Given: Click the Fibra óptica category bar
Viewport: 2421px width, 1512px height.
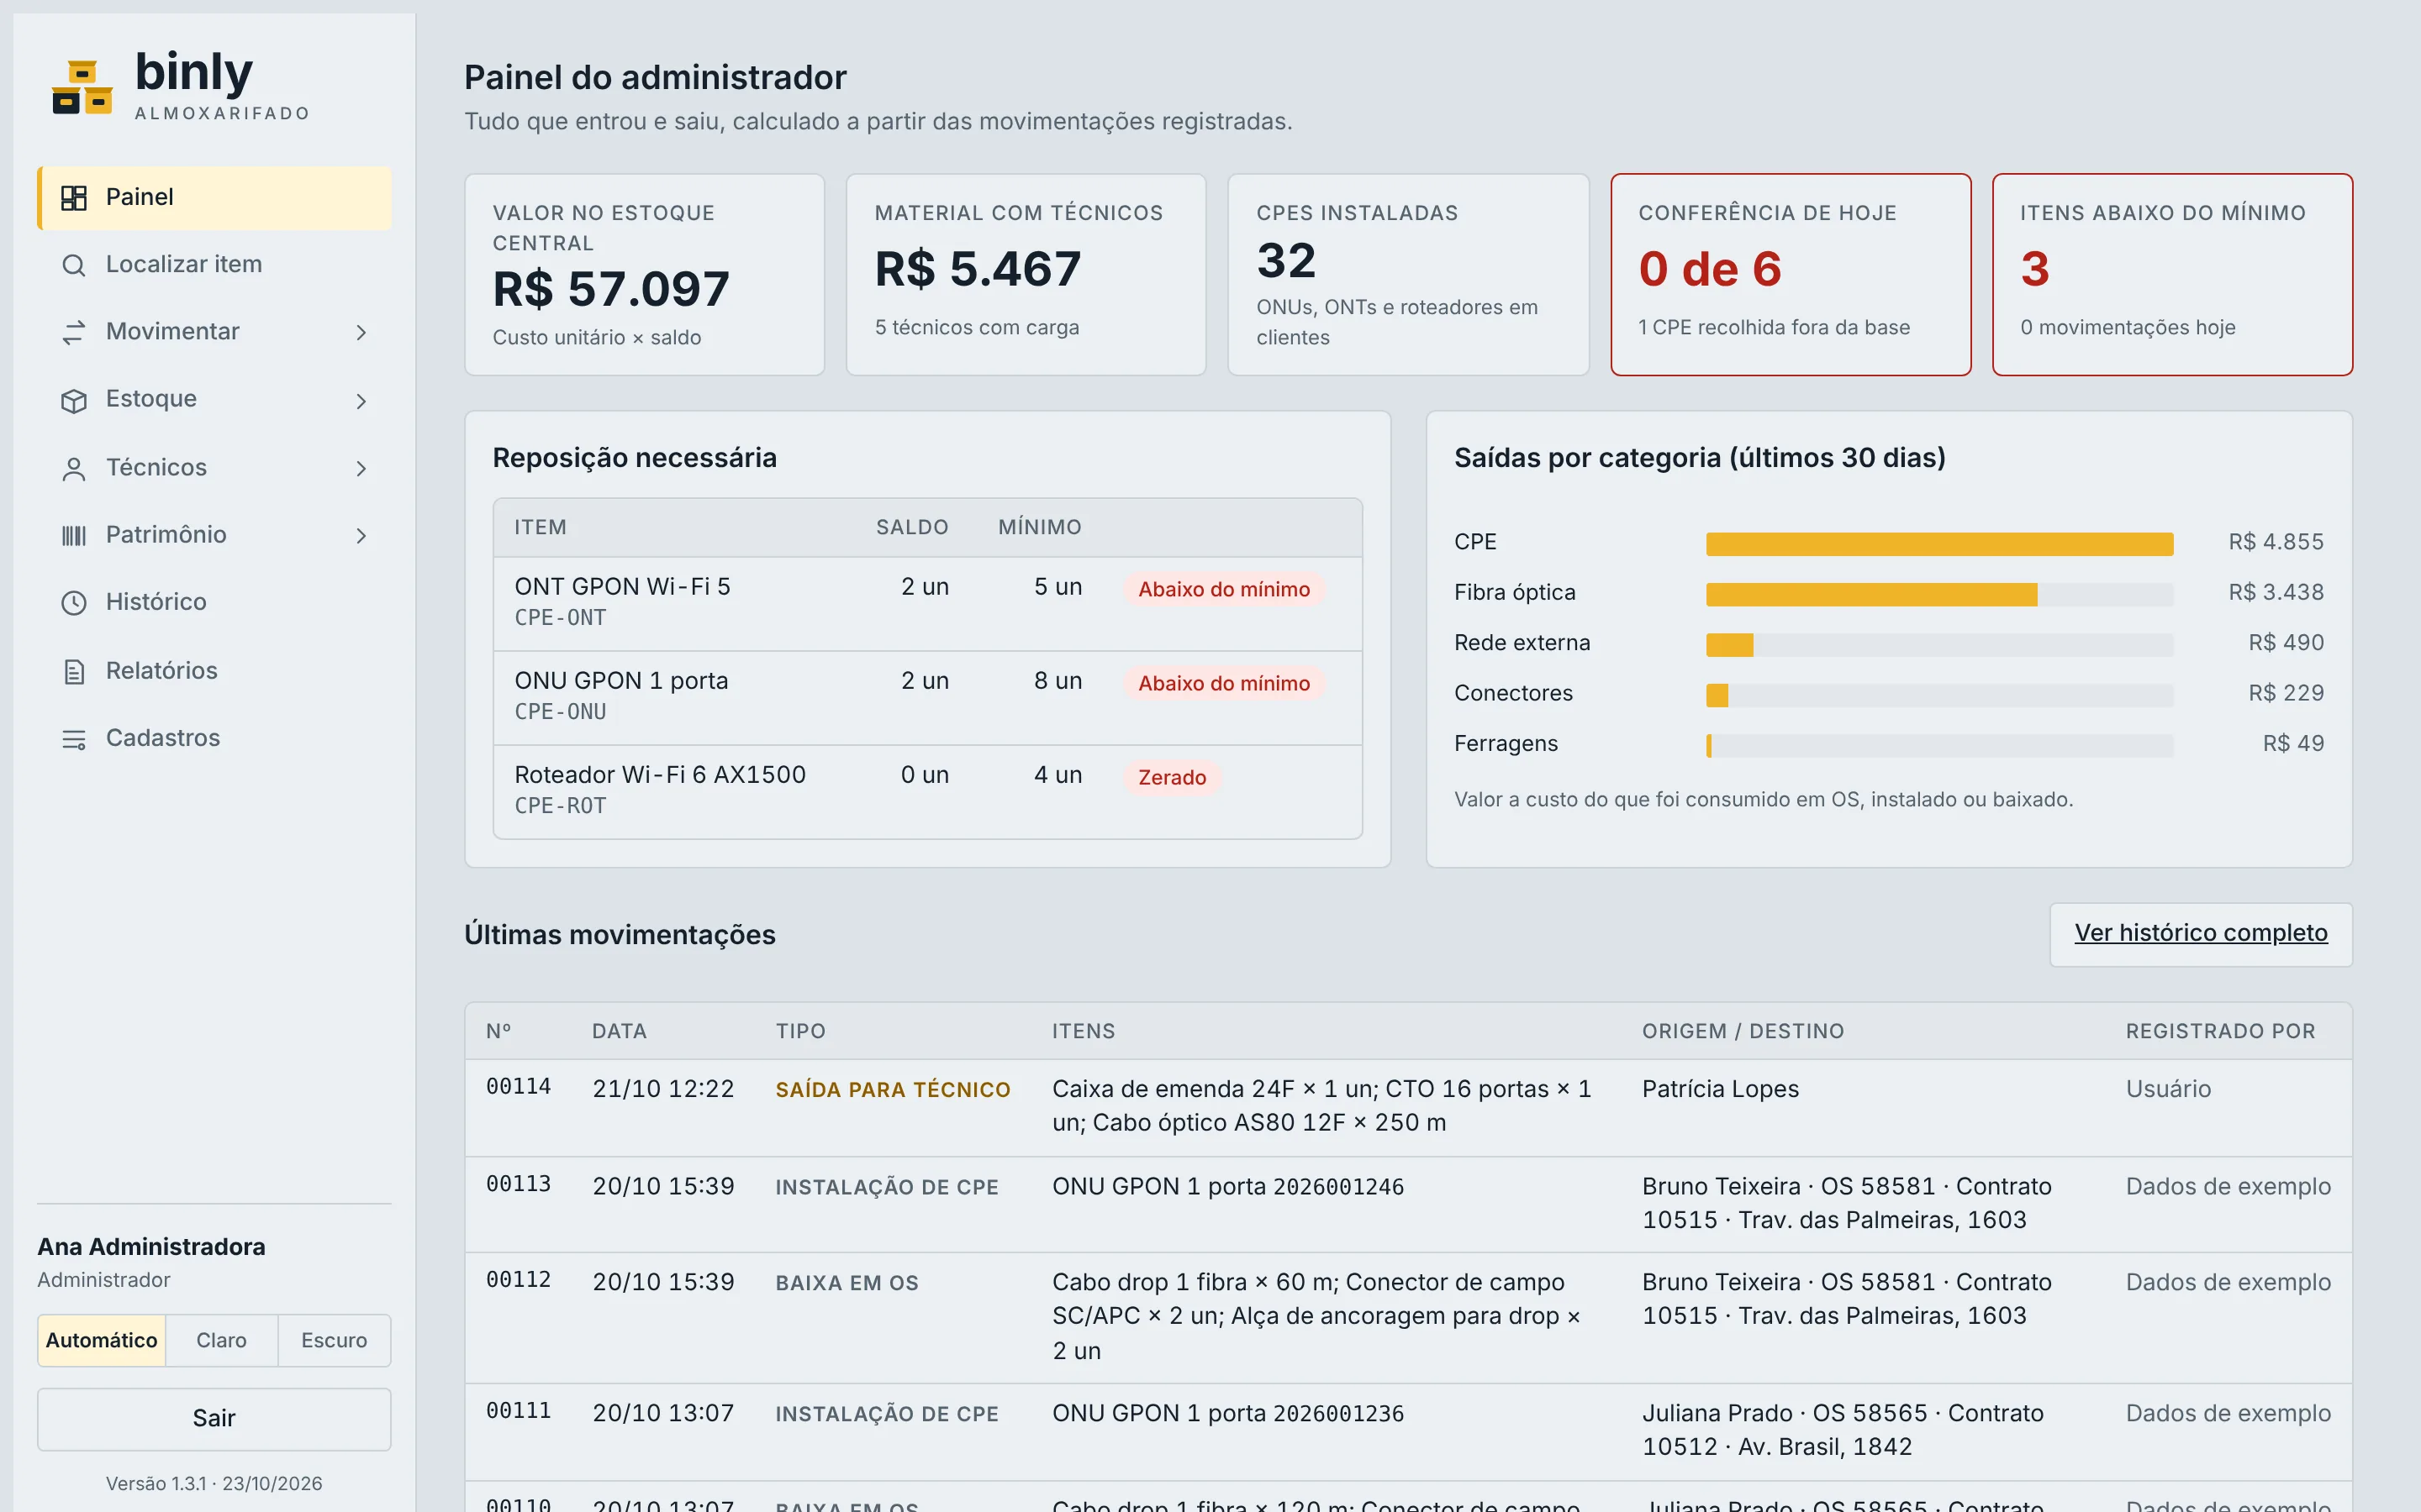Looking at the screenshot, I should [x=1938, y=594].
